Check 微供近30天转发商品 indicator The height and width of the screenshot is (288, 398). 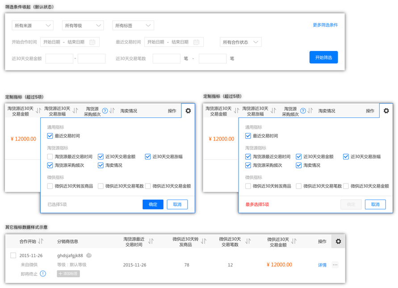(49, 186)
